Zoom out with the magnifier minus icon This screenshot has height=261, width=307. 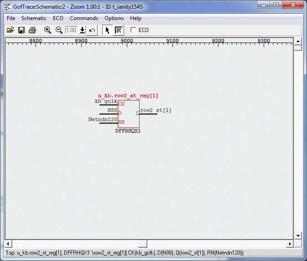pos(59,30)
